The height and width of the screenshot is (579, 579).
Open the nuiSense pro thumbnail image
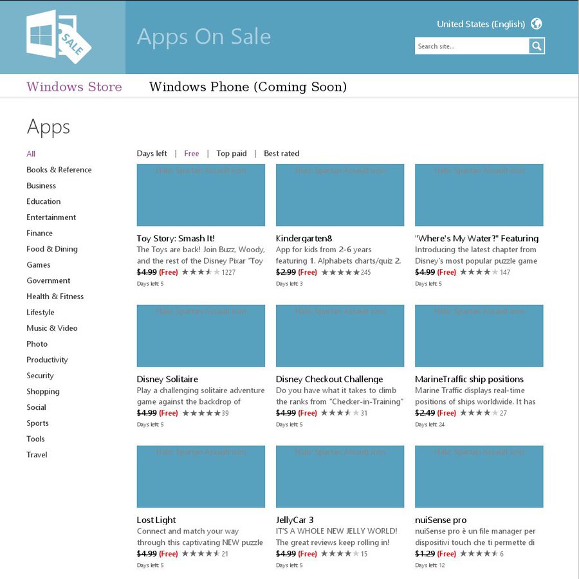(x=479, y=476)
